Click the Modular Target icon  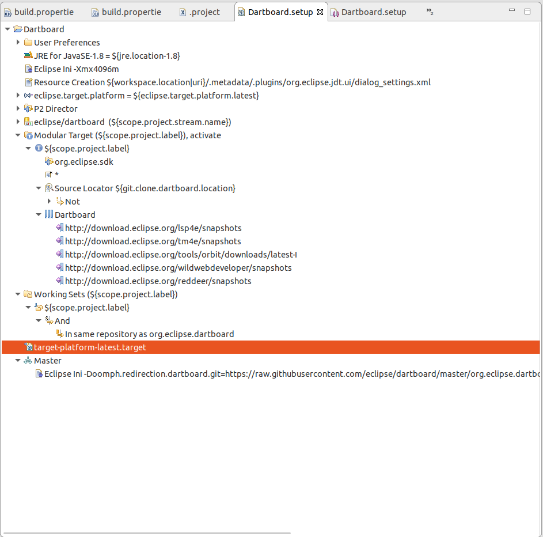tap(28, 135)
